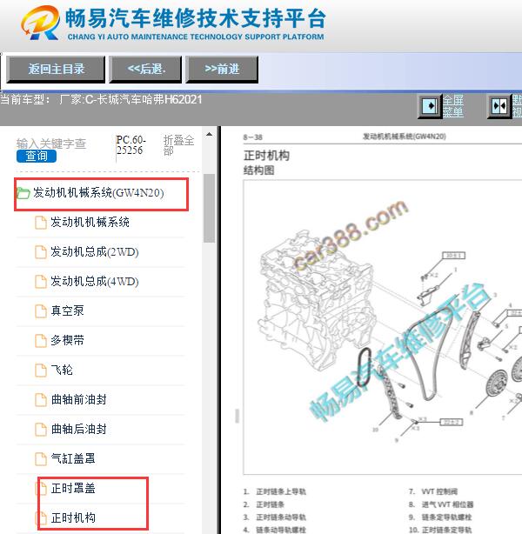Select the 真空泵 tree item
Image resolution: width=522 pixels, height=534 pixels.
coord(67,310)
